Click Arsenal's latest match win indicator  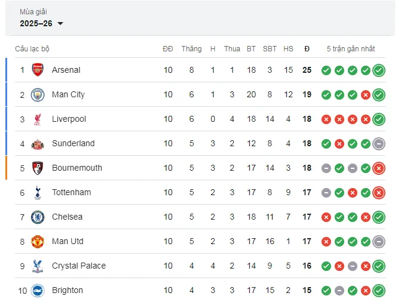378,70
